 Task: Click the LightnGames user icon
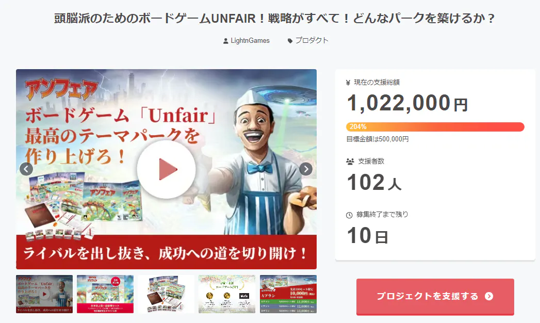pos(225,41)
